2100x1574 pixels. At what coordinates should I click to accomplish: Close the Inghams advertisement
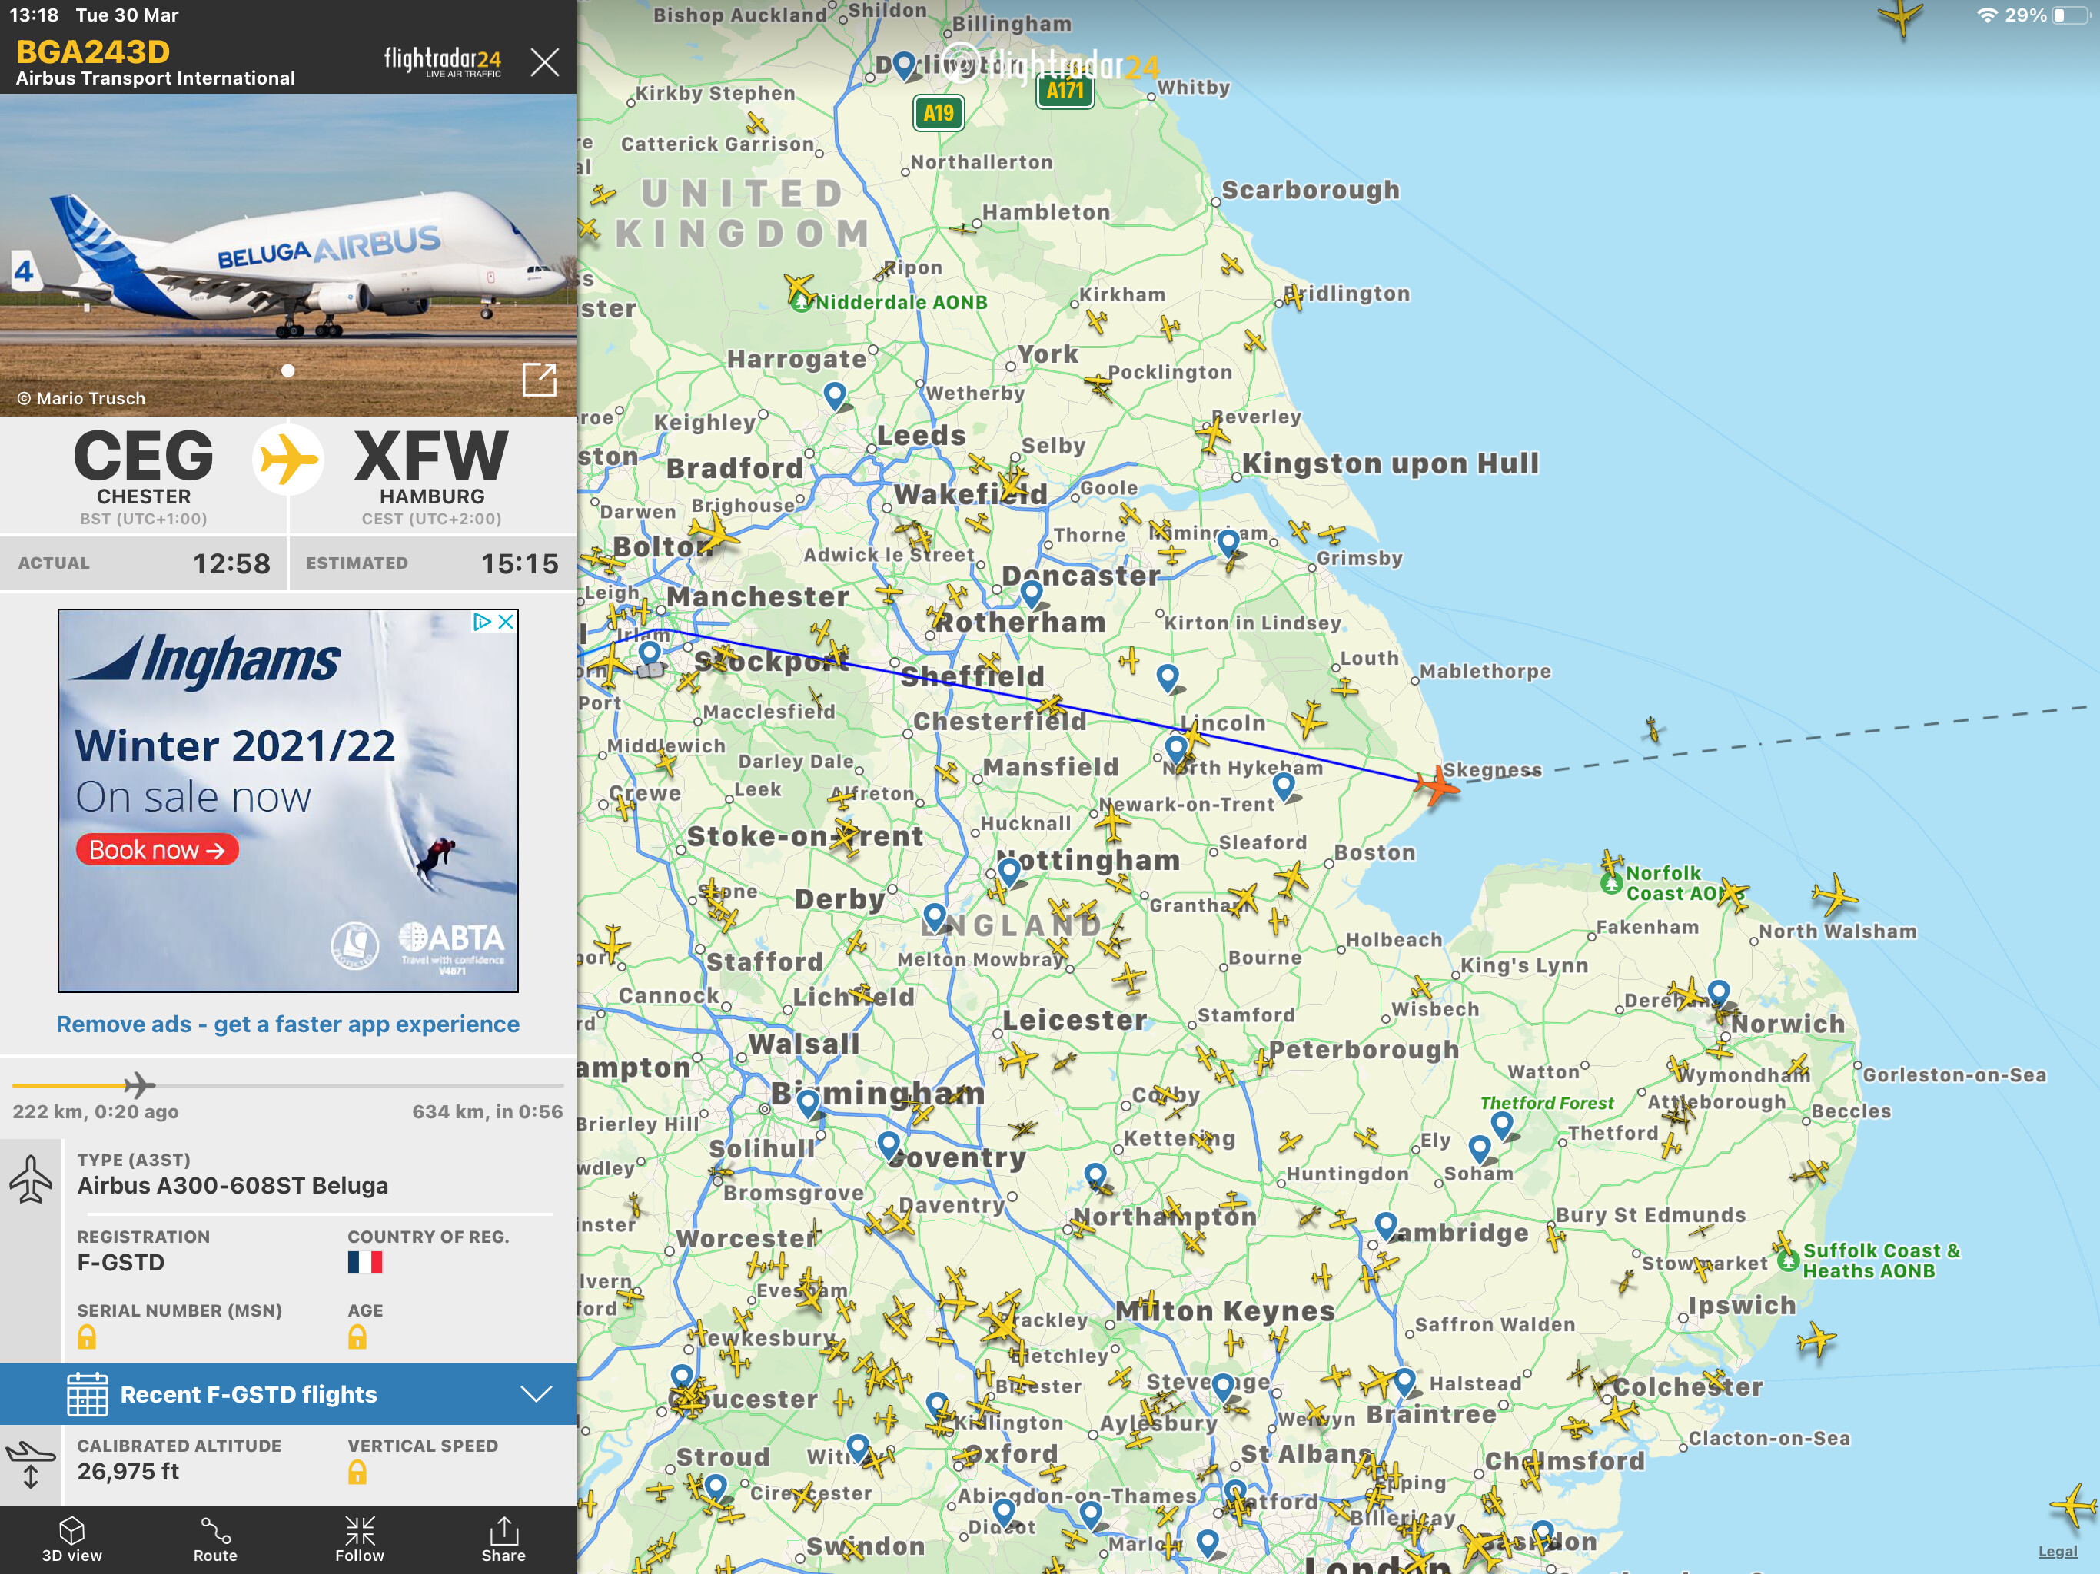coord(506,621)
